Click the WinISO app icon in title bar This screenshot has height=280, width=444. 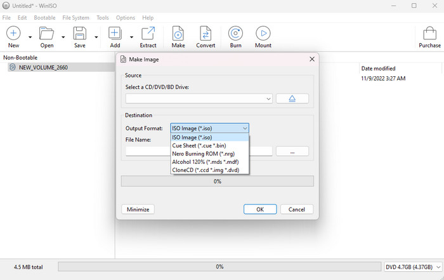tap(6, 6)
